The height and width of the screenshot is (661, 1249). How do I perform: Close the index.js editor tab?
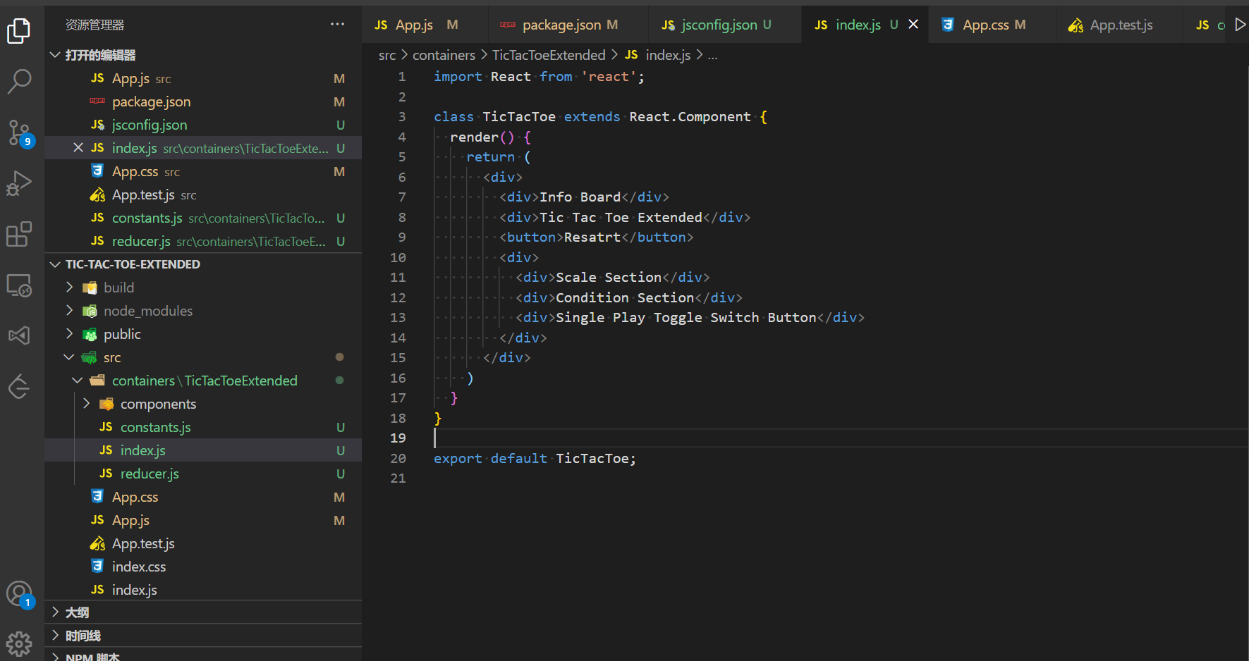click(913, 25)
